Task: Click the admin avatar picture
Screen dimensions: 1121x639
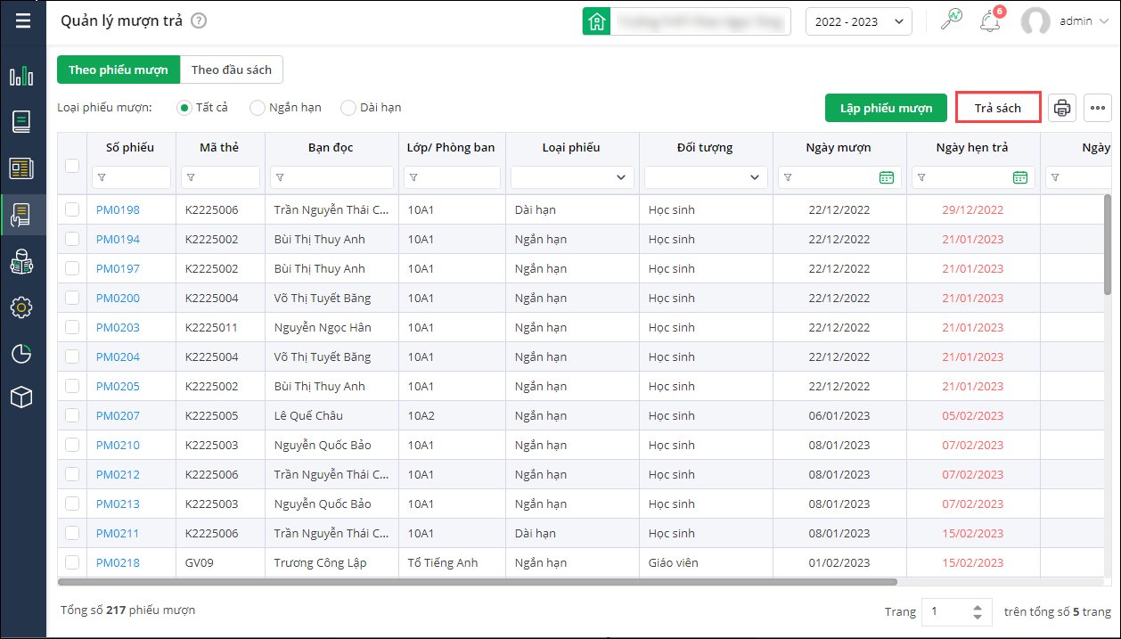Action: point(1035,21)
